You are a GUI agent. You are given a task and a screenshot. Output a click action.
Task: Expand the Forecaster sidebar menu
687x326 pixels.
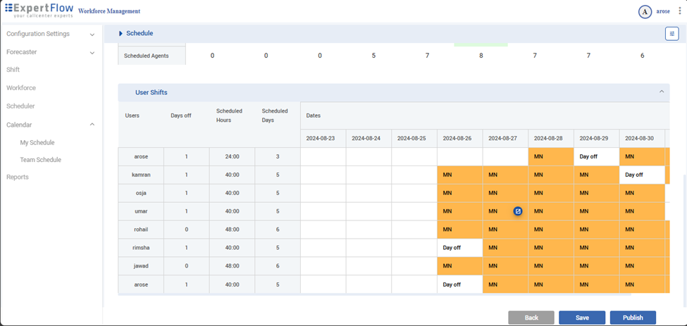92,52
